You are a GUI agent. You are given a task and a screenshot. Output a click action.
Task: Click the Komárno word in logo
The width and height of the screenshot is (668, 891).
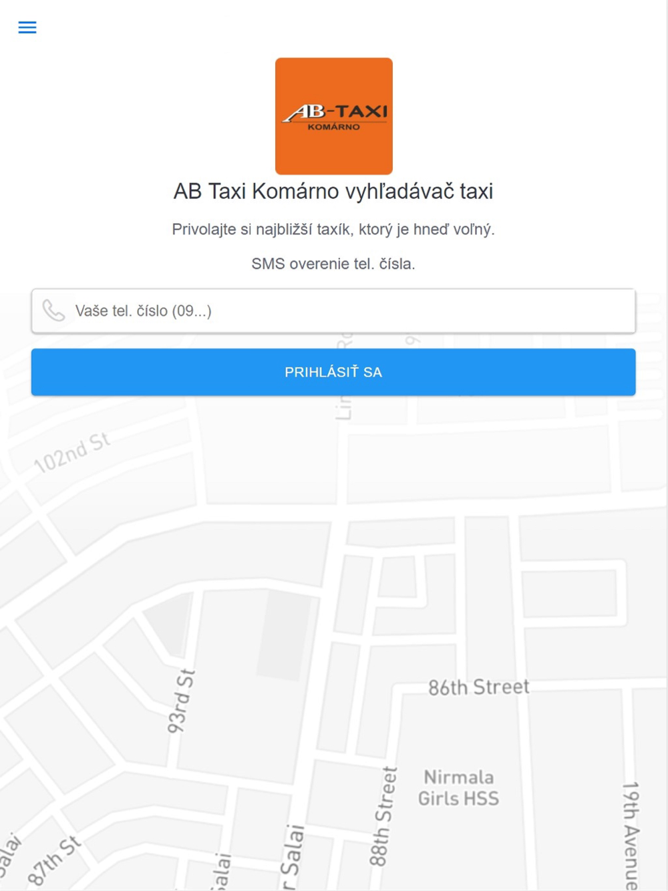pyautogui.click(x=334, y=127)
